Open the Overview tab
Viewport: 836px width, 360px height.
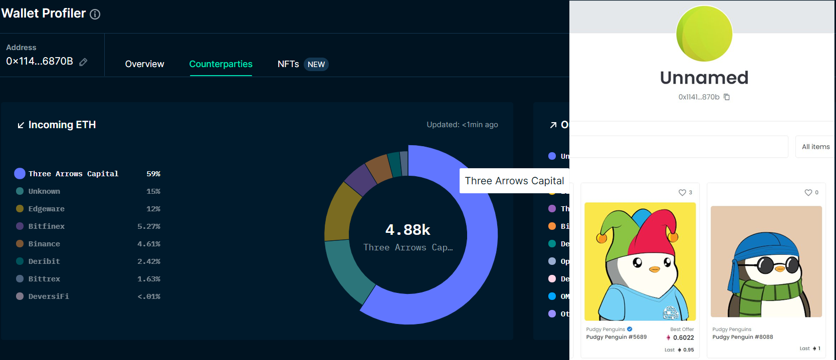(144, 64)
